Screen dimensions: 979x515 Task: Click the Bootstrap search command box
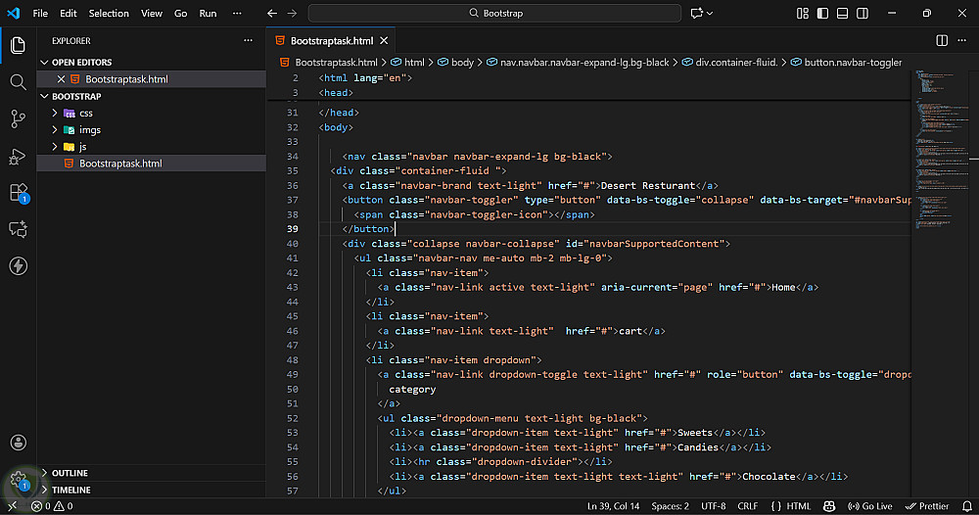(x=494, y=14)
